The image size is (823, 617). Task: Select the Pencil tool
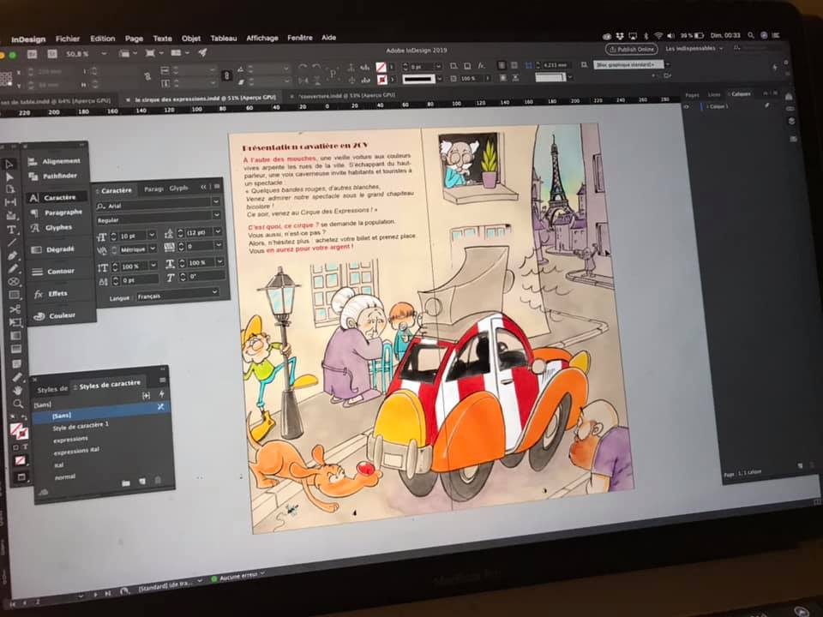(x=13, y=268)
